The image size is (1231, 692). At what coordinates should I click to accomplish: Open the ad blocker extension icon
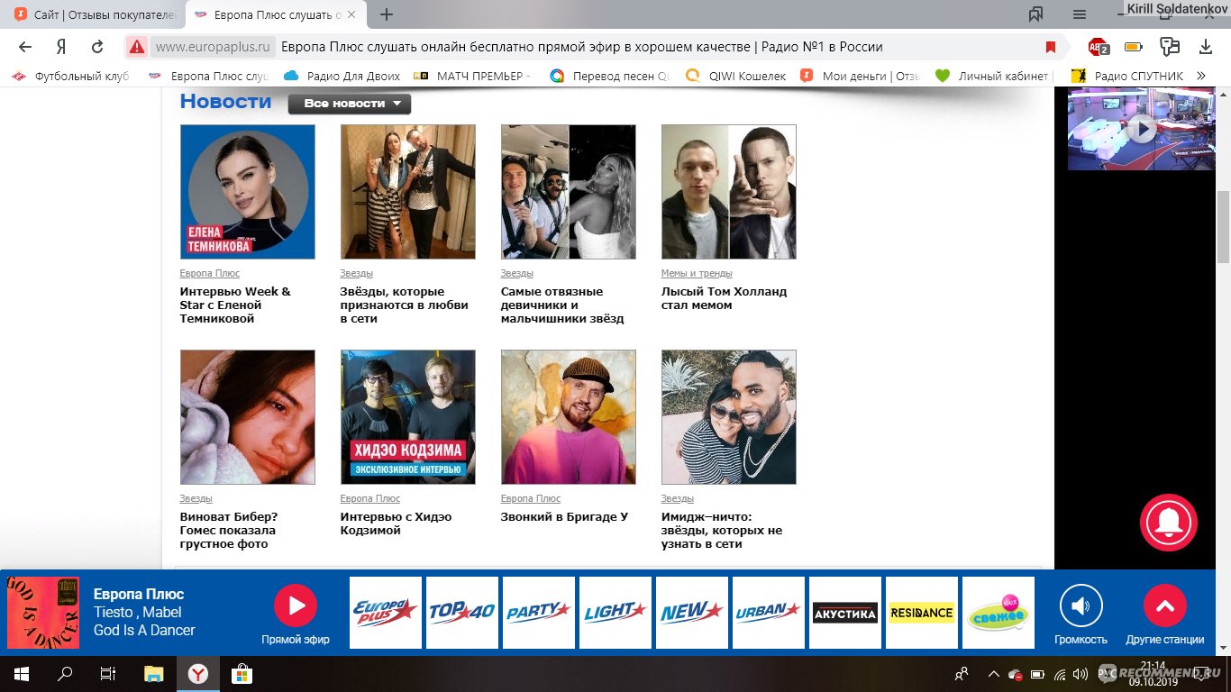click(1098, 47)
